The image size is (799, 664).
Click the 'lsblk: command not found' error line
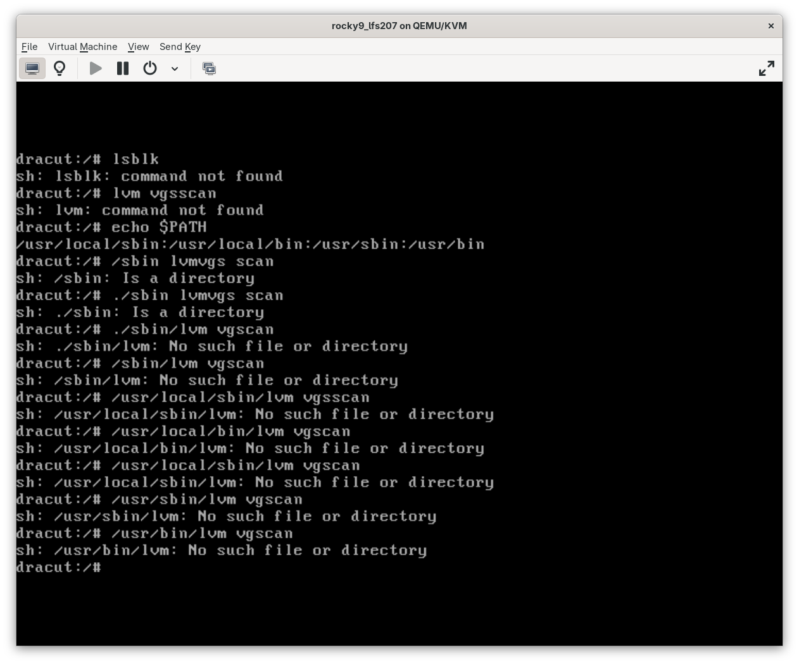(149, 176)
